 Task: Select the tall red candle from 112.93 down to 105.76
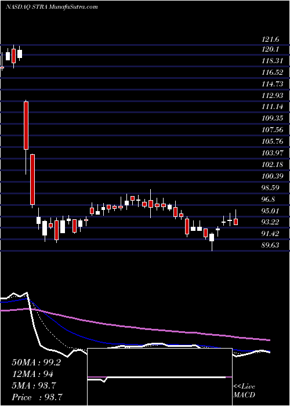click(26, 126)
